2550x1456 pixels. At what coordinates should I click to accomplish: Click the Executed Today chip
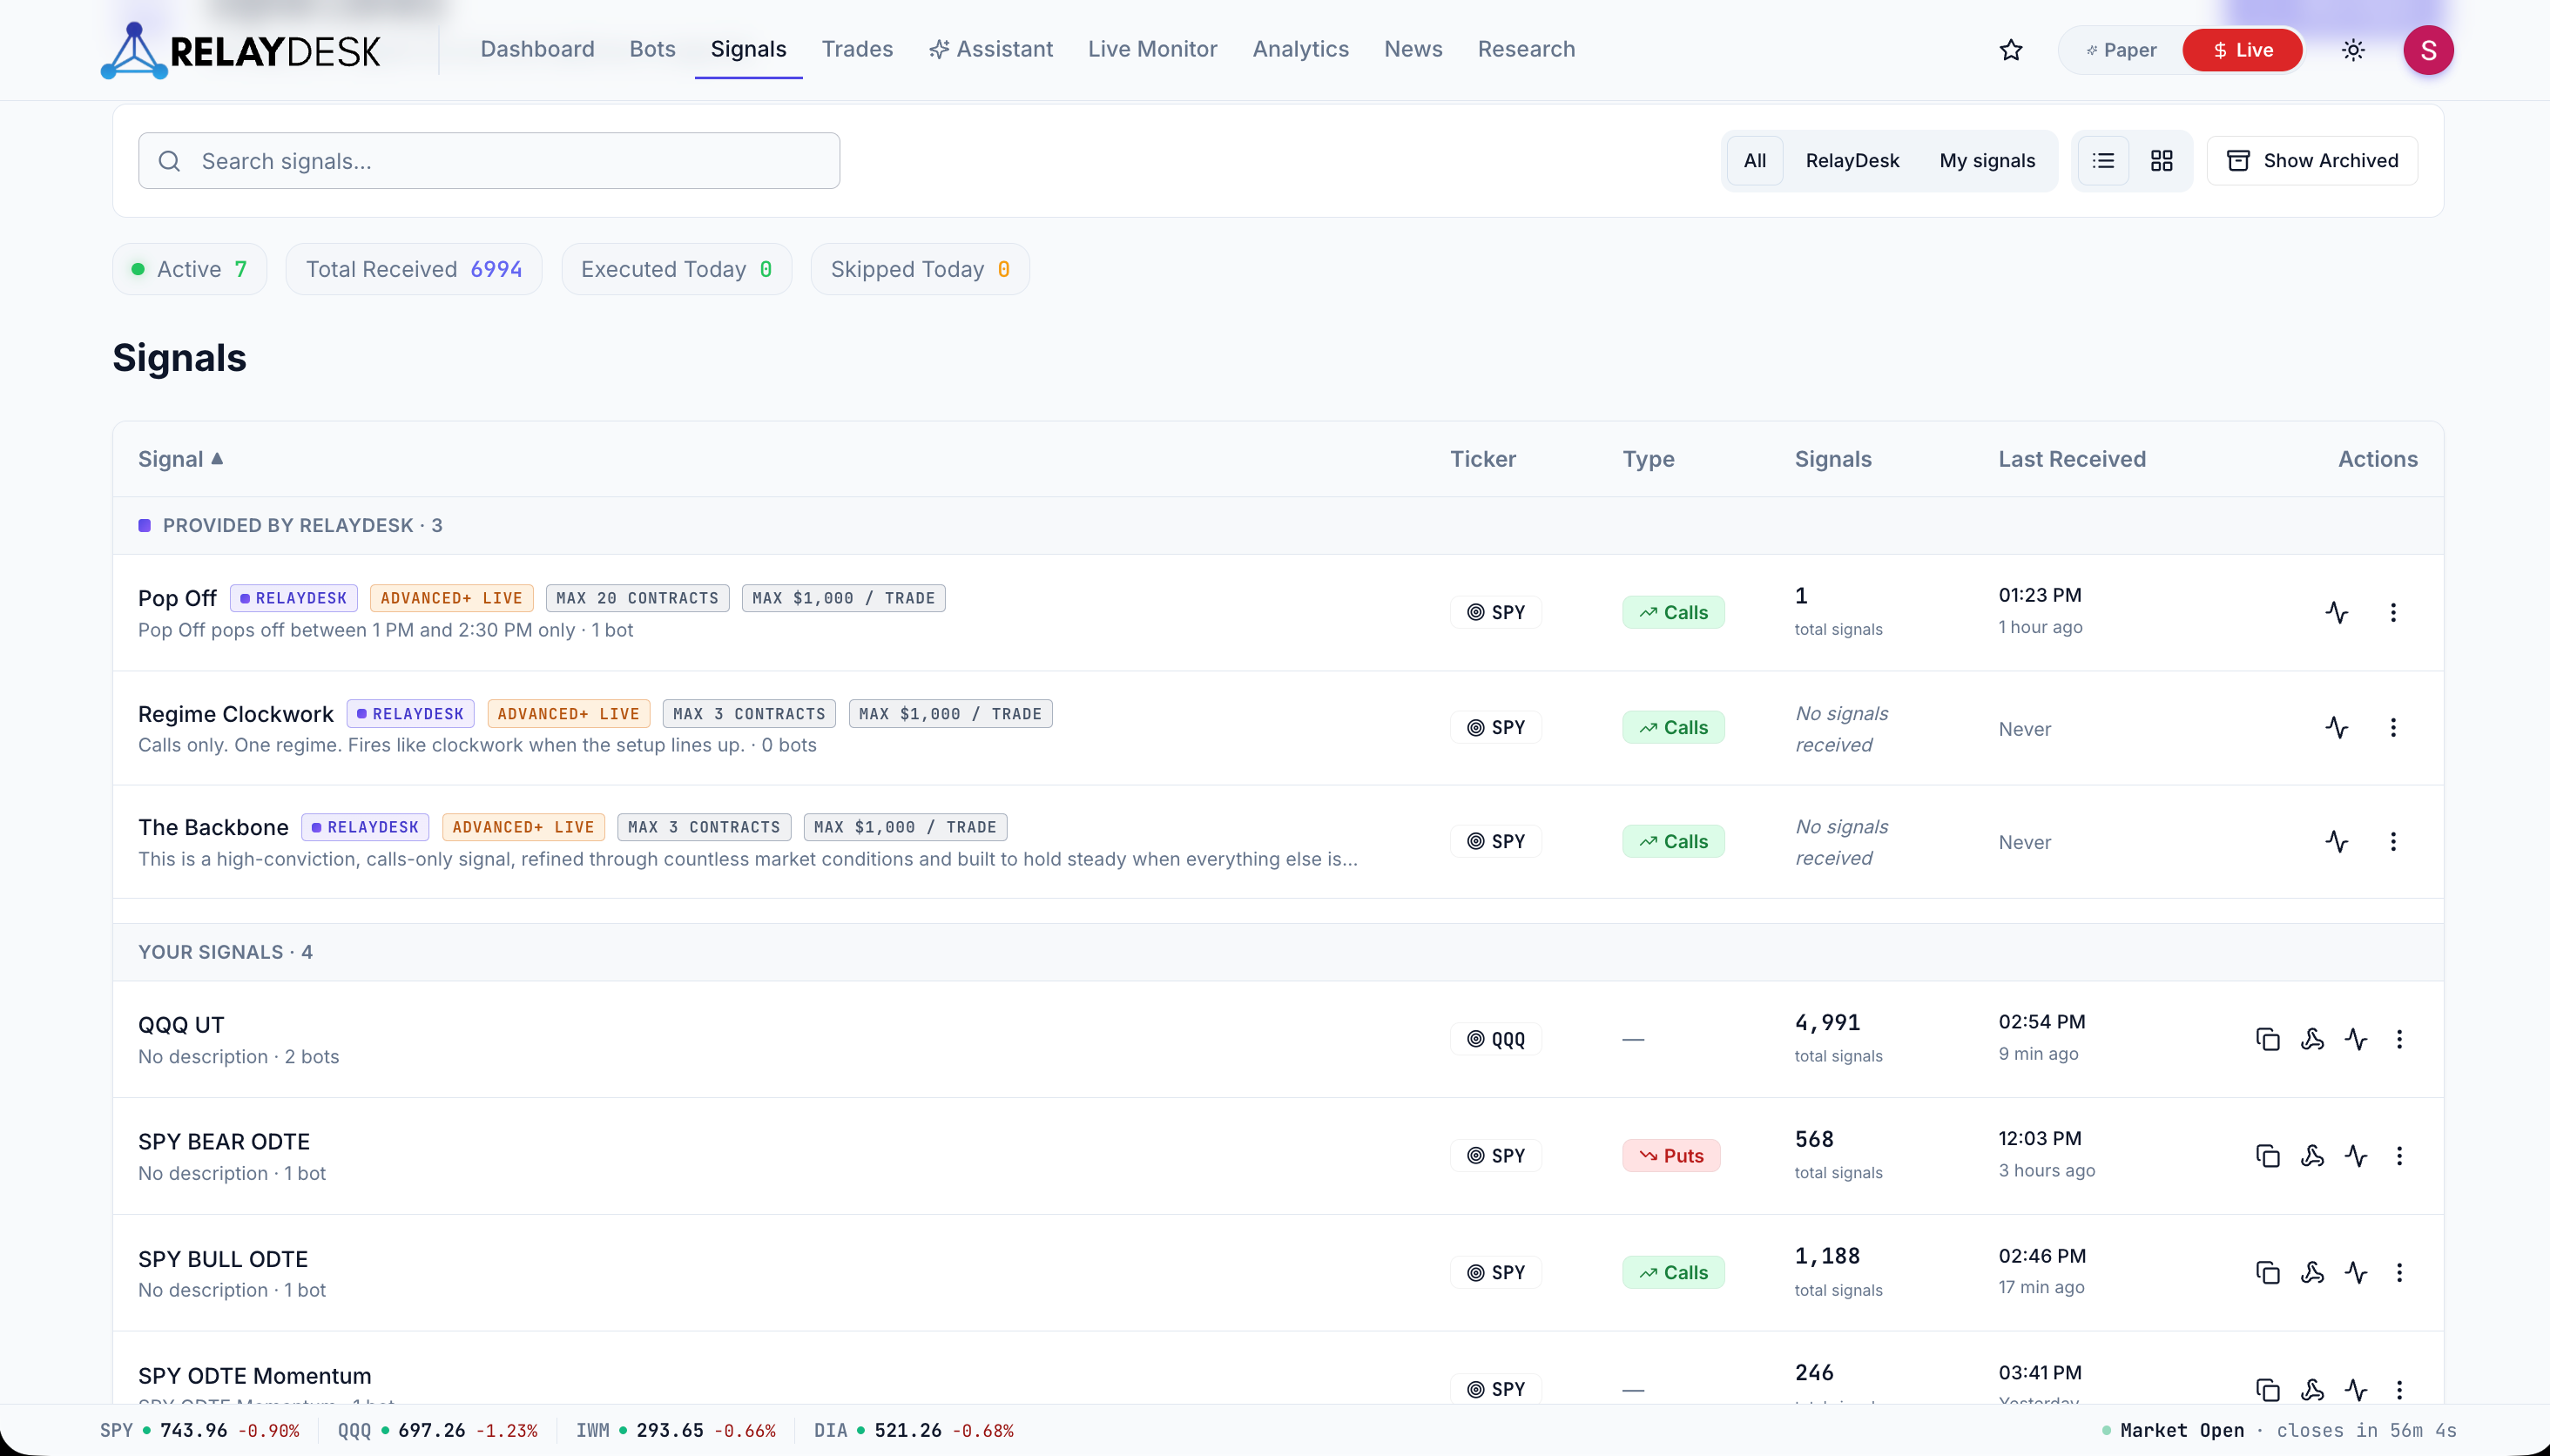677,269
